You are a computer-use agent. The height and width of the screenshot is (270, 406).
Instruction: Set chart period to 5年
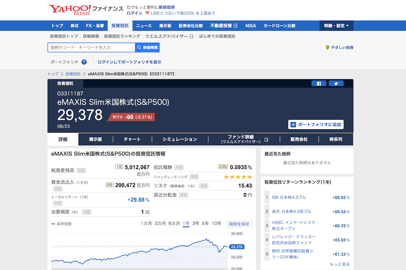pos(205,223)
